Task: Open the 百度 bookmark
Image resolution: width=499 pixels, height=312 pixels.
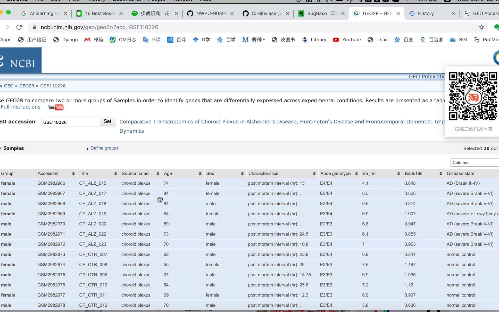Action: point(404,39)
